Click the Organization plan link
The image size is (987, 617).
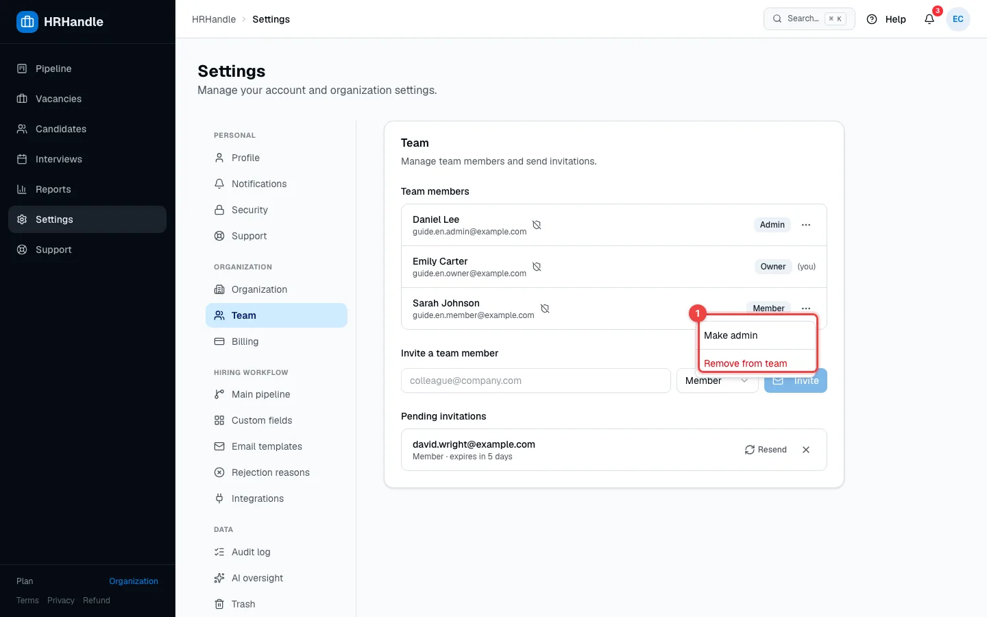[x=134, y=581]
